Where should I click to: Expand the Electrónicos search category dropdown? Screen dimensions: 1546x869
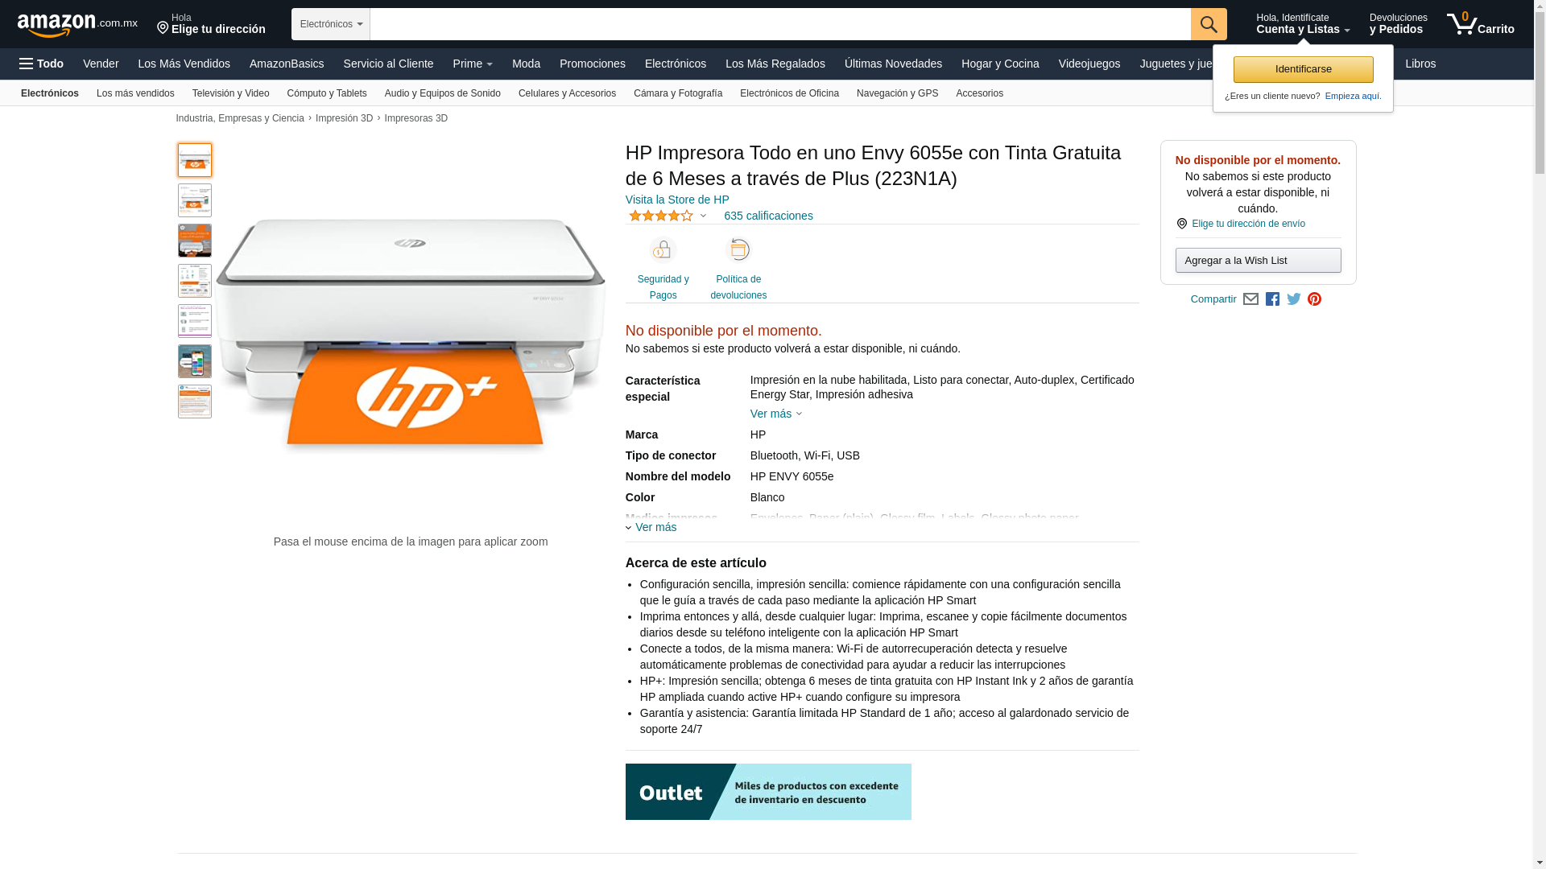[x=331, y=24]
